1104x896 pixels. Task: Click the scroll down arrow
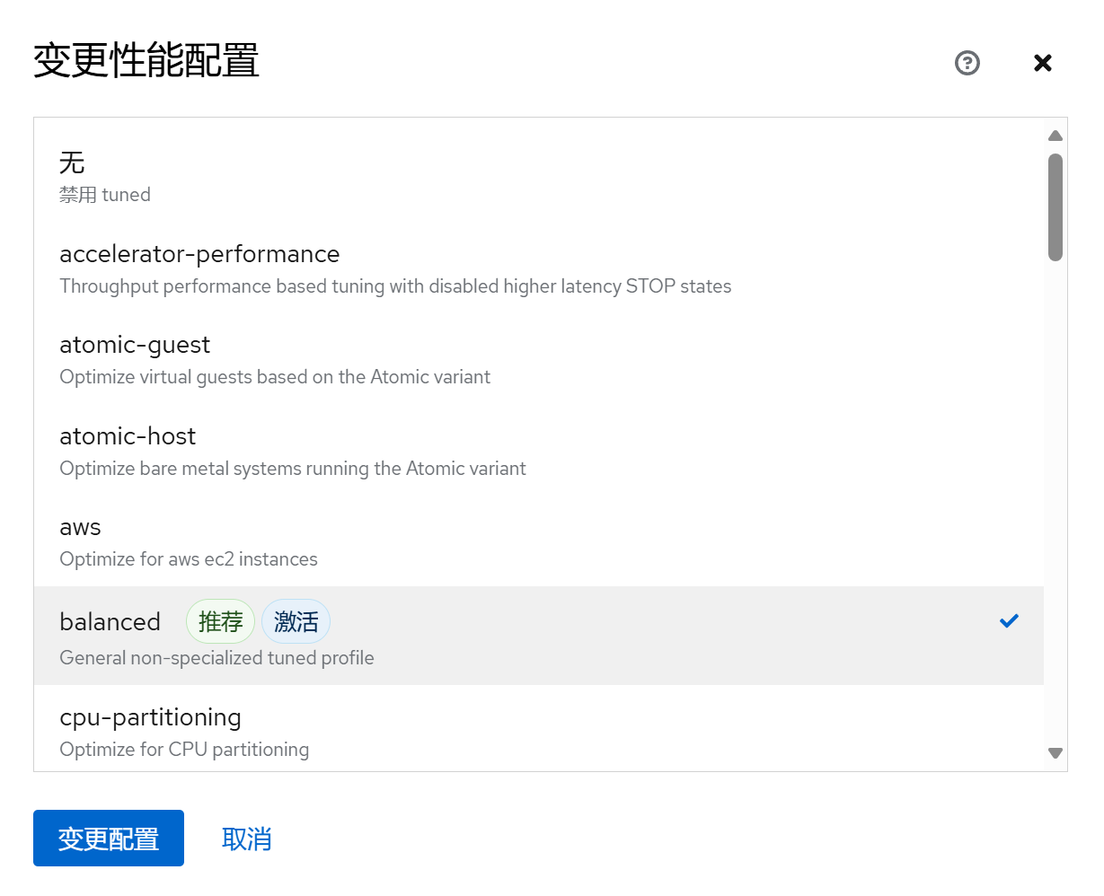(x=1055, y=753)
